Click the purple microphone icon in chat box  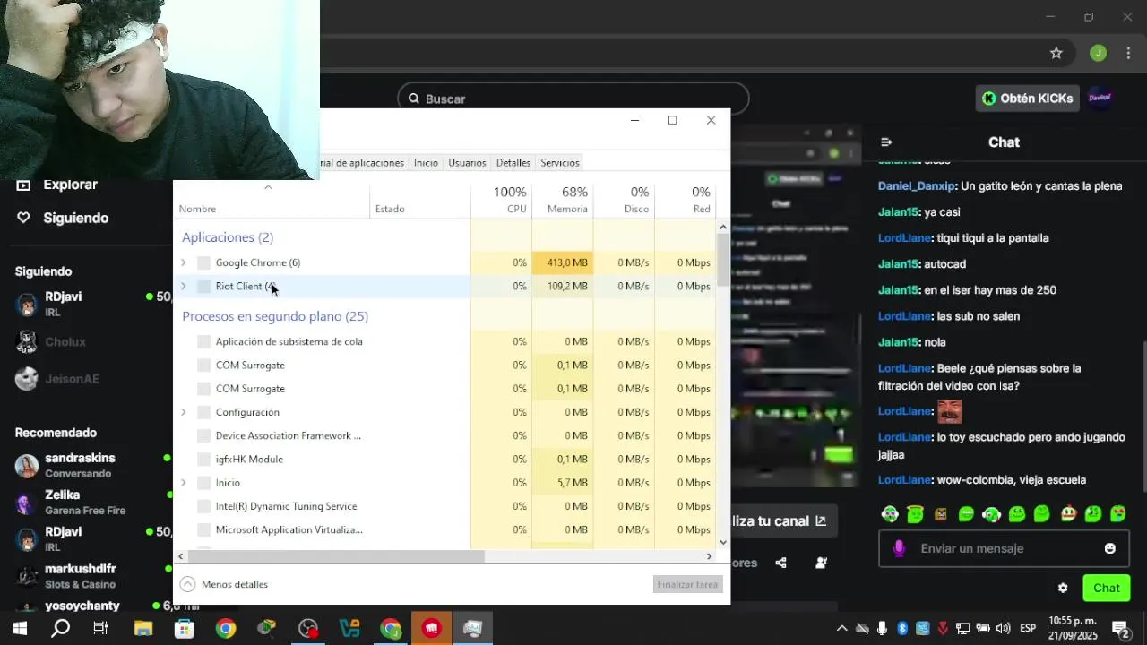pos(899,548)
